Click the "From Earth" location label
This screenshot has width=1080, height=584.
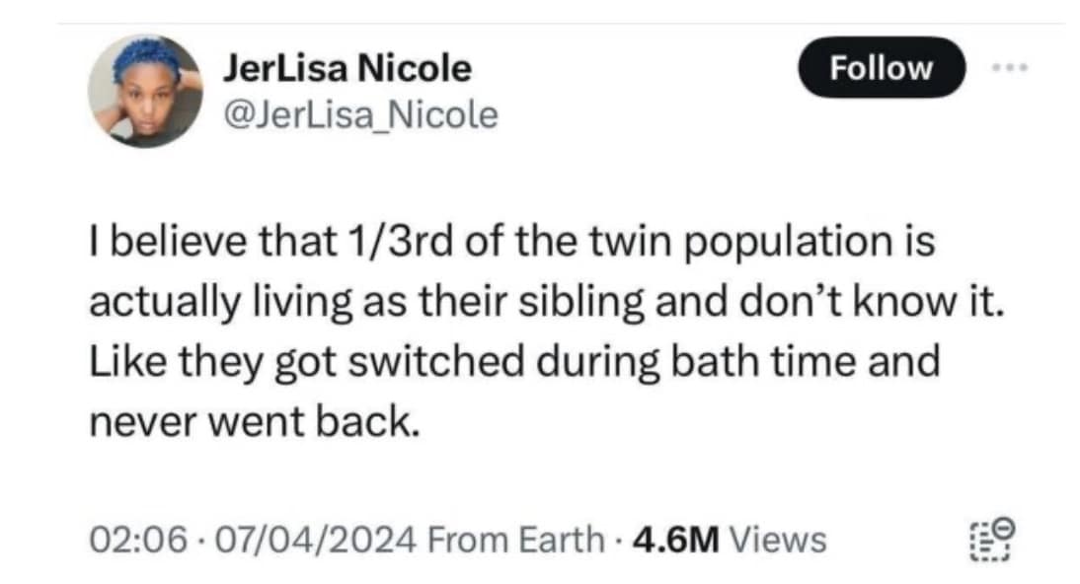[x=517, y=540]
